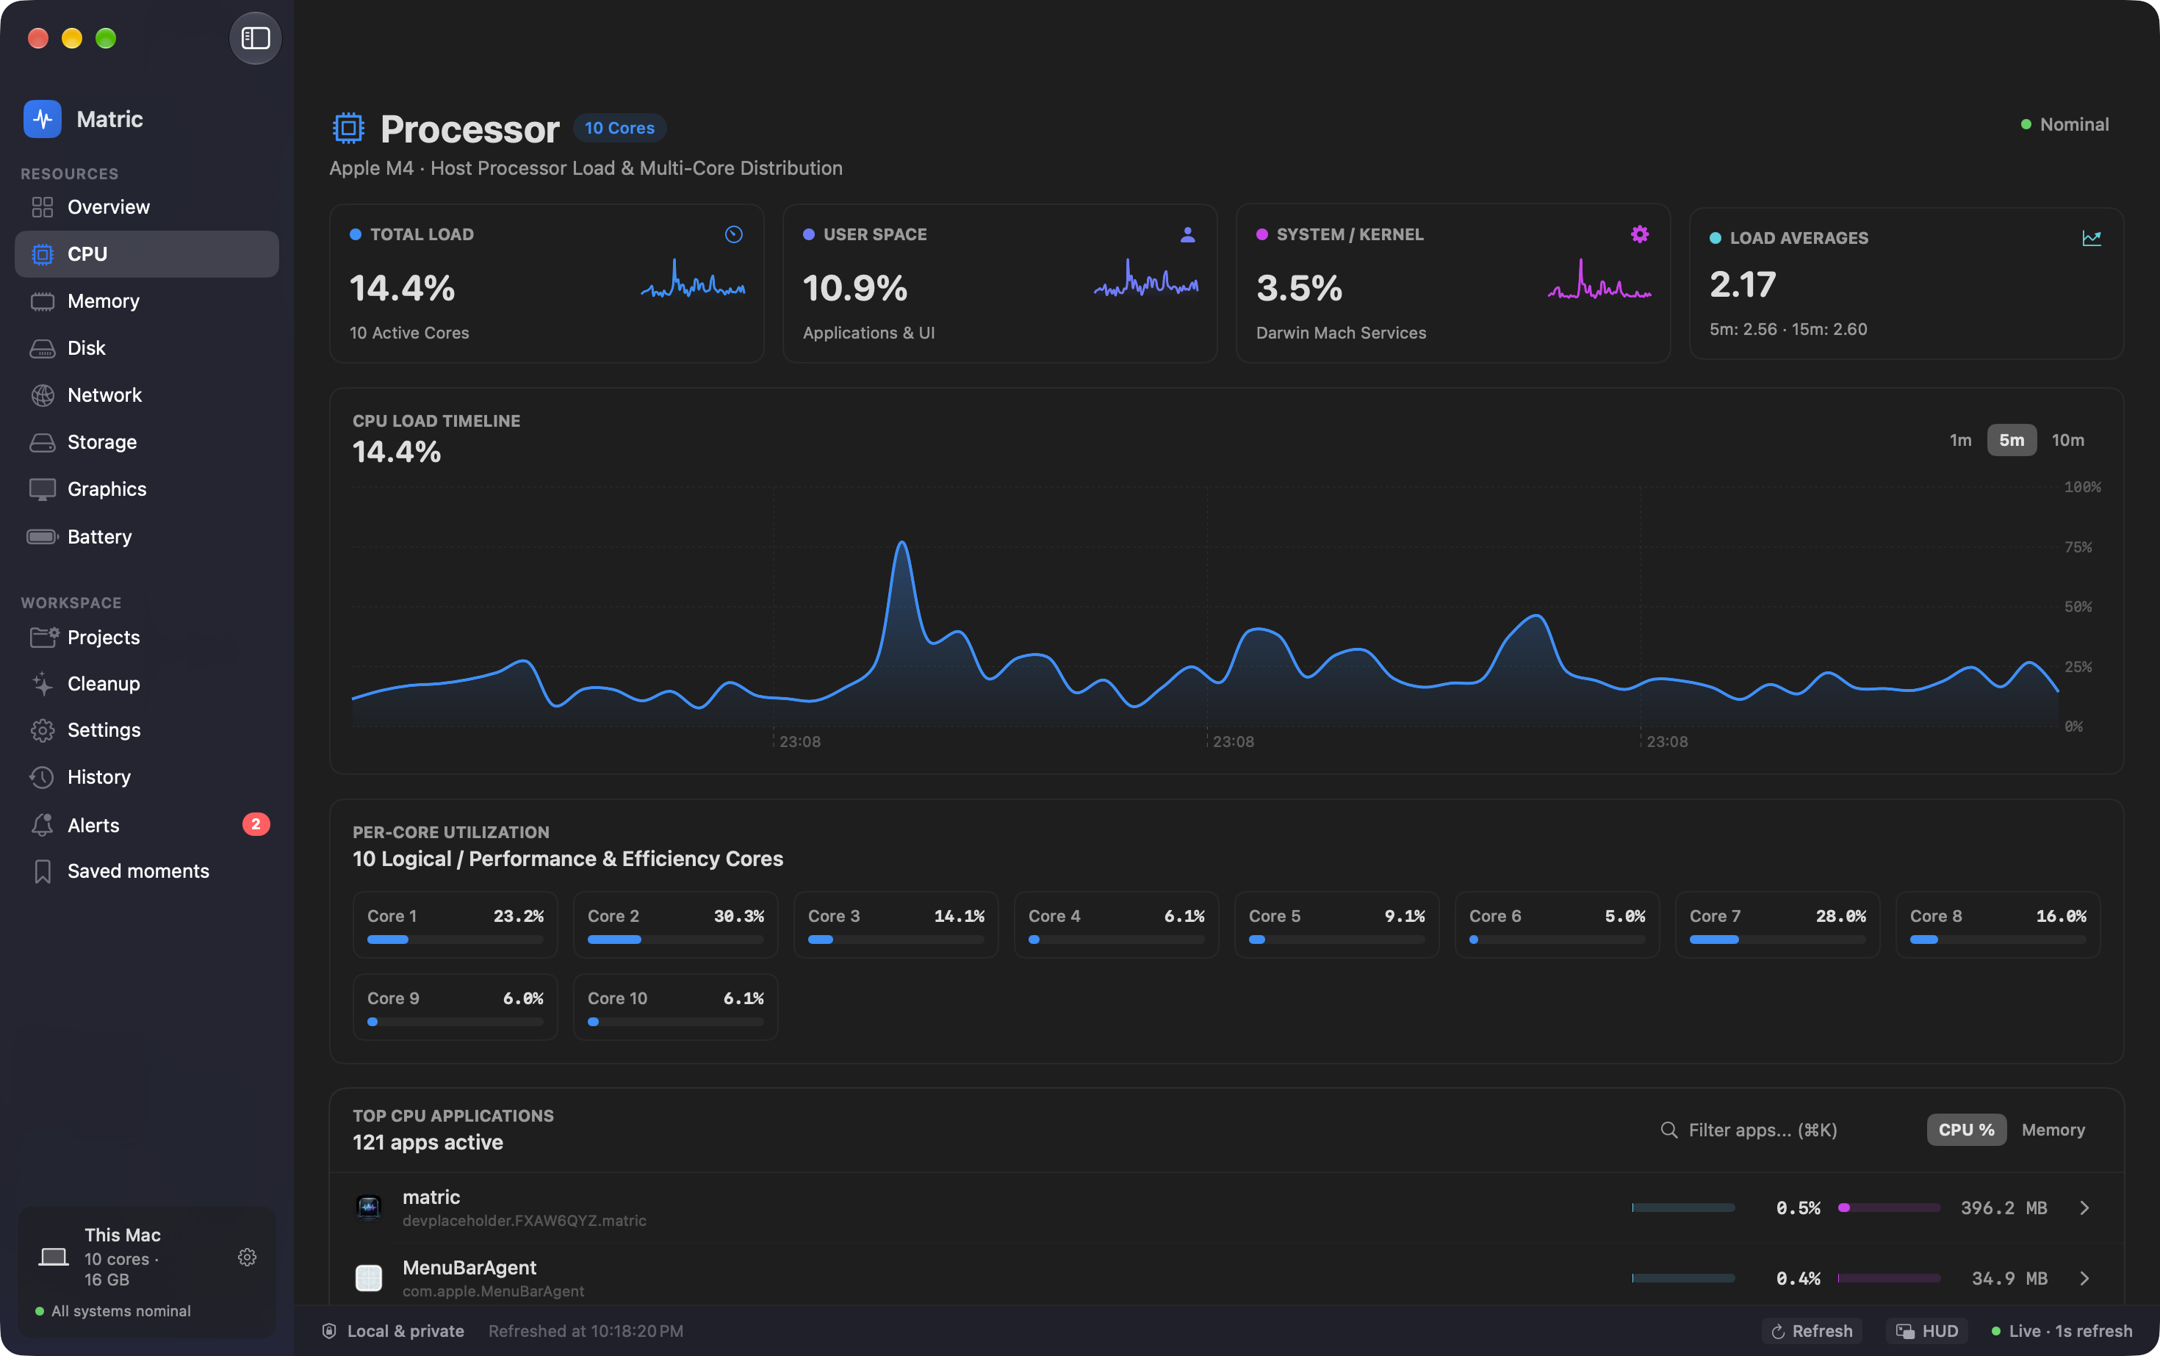Click Core 7 utilization bar
Screen dimensions: 2160x1356
[x=1777, y=940]
